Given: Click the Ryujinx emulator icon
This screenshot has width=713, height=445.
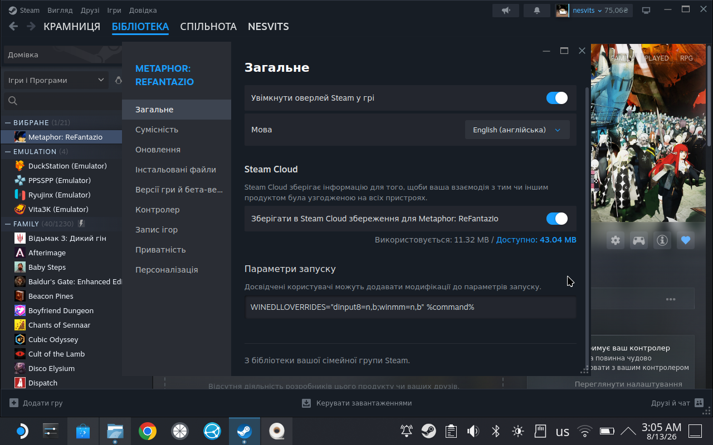Looking at the screenshot, I should [20, 195].
